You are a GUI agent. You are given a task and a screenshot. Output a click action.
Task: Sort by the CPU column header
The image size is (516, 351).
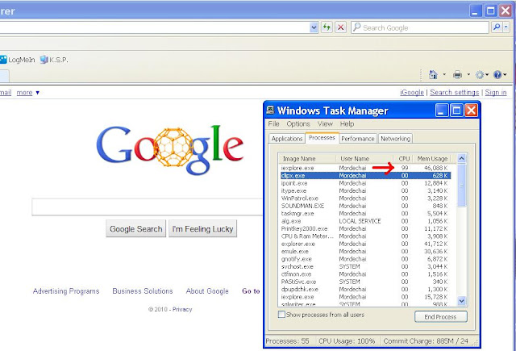point(403,159)
